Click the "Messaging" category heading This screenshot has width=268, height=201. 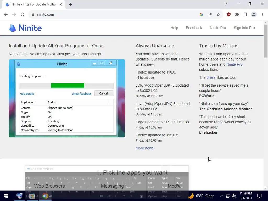tap(112, 186)
